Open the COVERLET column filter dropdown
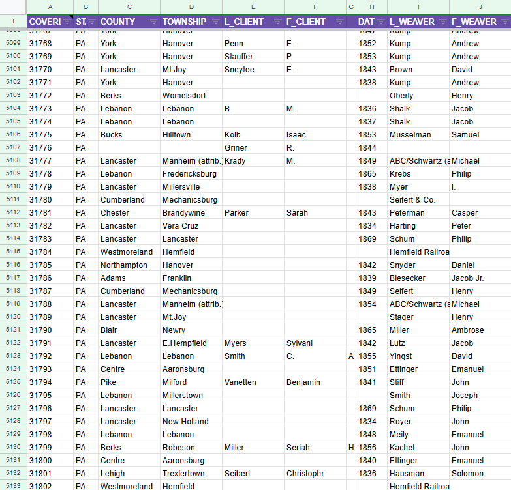Viewport: 511px width, 490px height. tap(67, 22)
